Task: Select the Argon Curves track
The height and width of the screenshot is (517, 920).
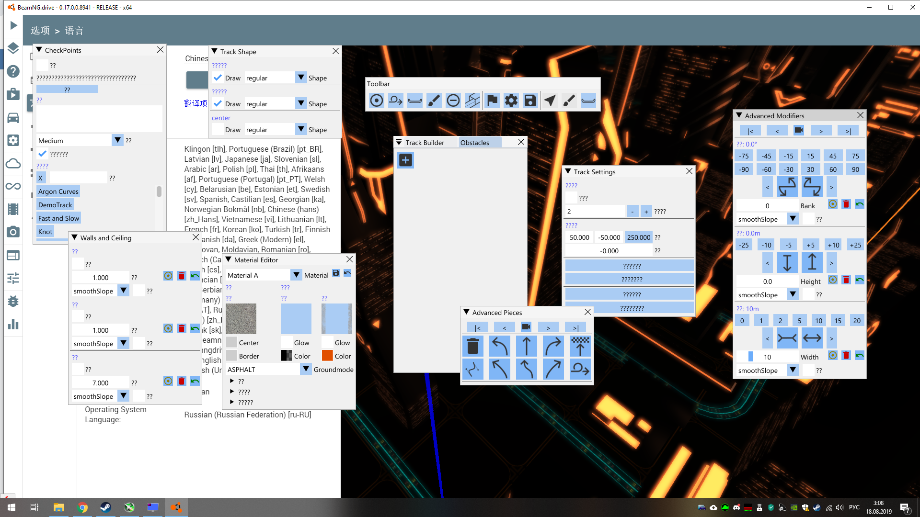Action: tap(58, 191)
